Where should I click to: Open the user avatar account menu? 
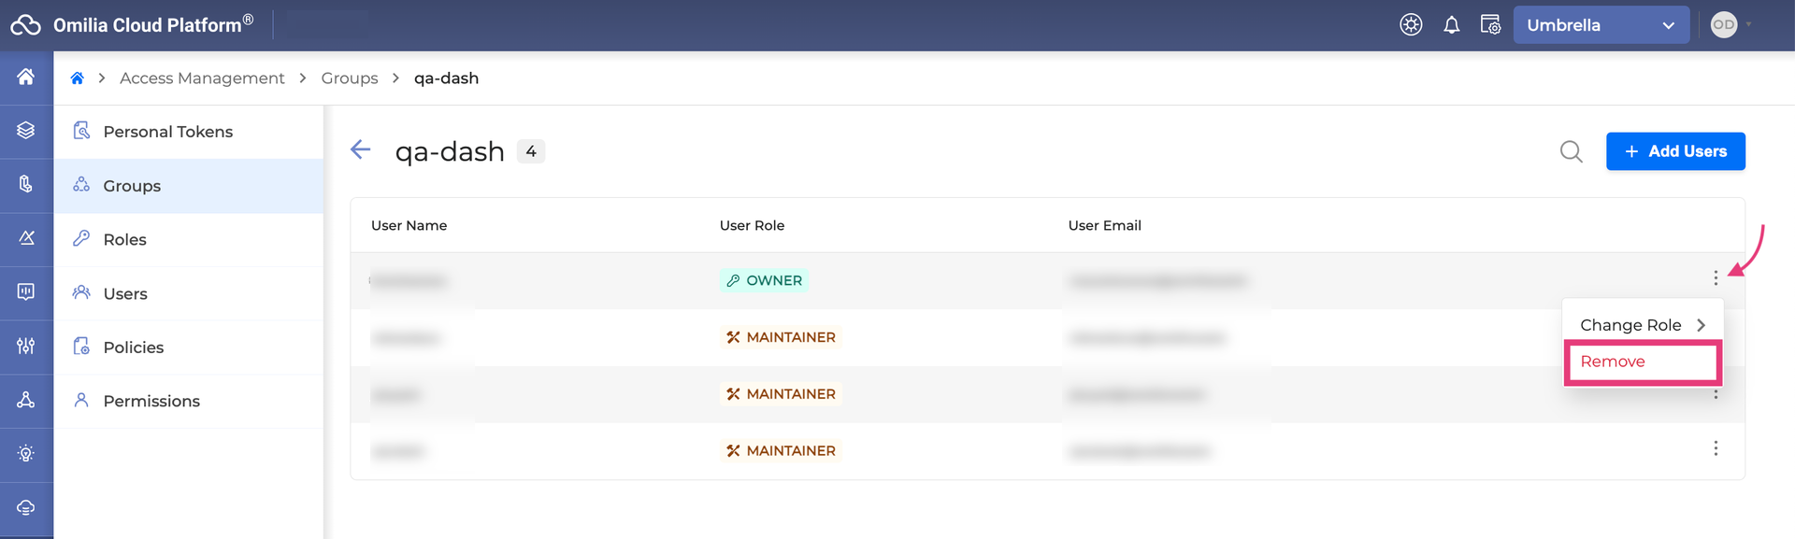point(1724,25)
